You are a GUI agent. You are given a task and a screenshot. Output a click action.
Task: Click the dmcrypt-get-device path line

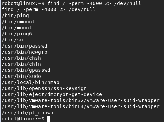pyautogui.click(x=52, y=94)
